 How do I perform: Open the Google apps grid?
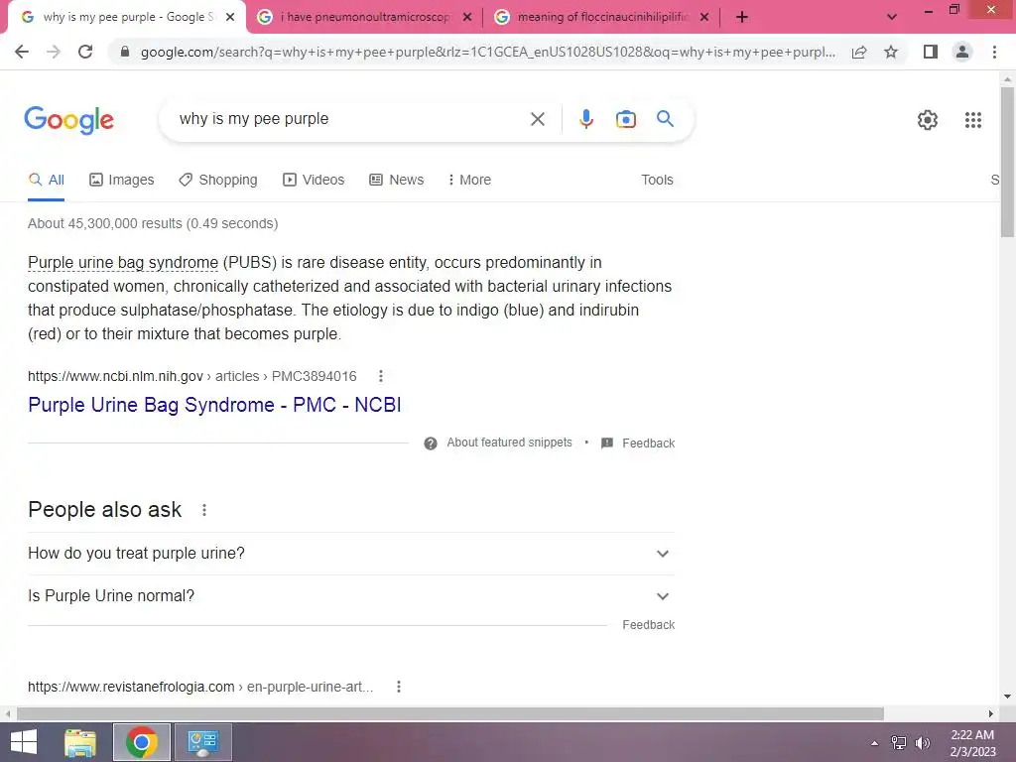972,120
